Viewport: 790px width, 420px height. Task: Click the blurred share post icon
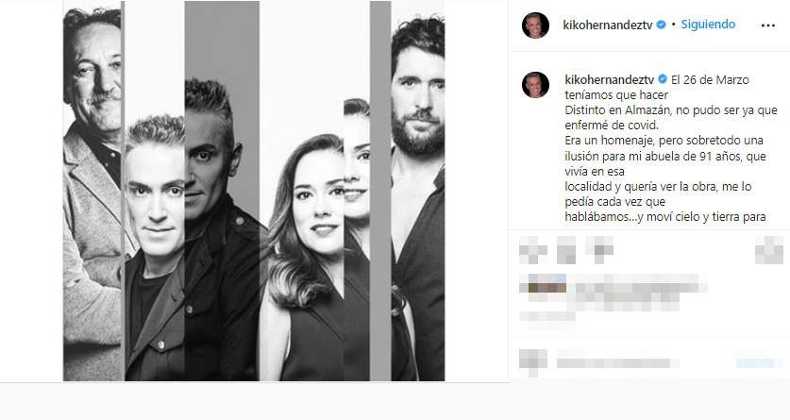pyautogui.click(x=599, y=249)
